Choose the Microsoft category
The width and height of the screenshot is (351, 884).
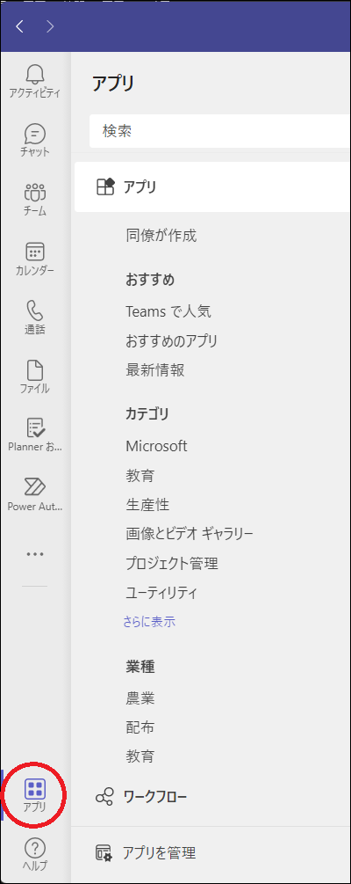click(x=156, y=446)
